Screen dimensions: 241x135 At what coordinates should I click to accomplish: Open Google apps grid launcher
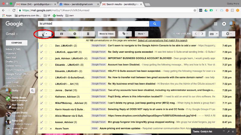pos(215,24)
